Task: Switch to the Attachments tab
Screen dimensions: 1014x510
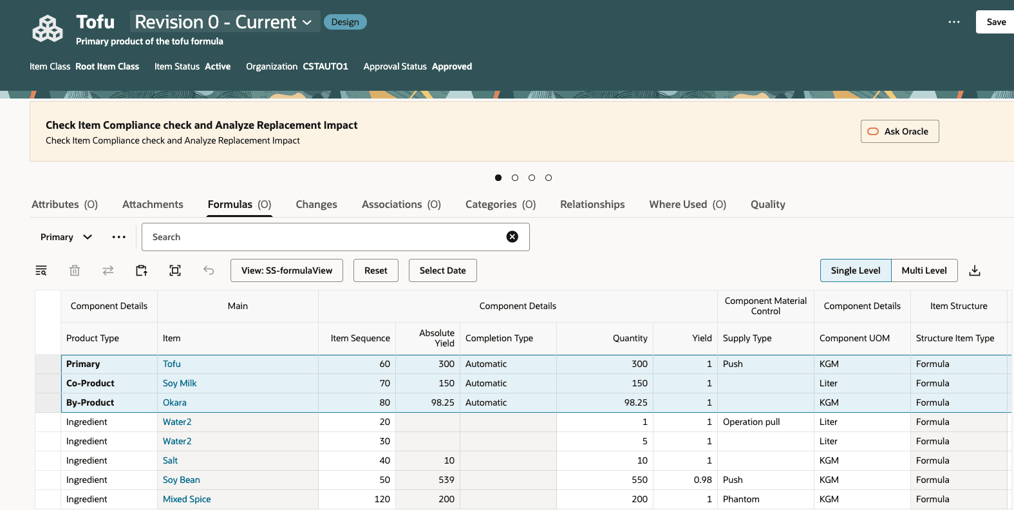Action: pos(153,204)
